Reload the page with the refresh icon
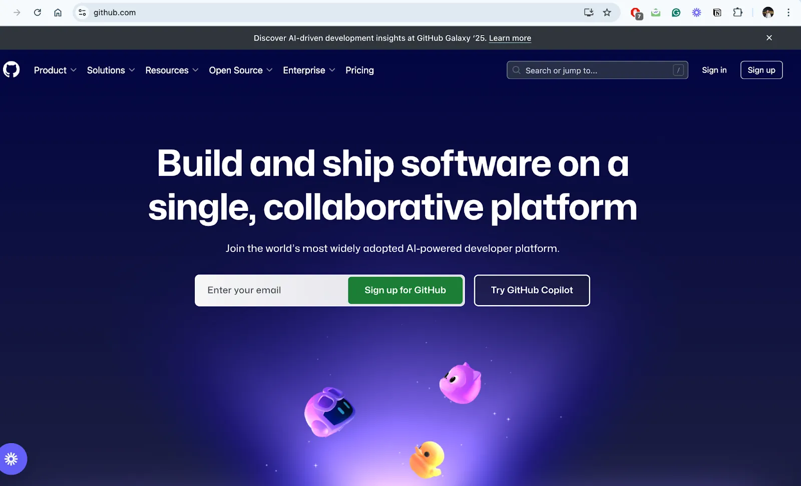Screen dimensions: 801x486 click(38, 12)
